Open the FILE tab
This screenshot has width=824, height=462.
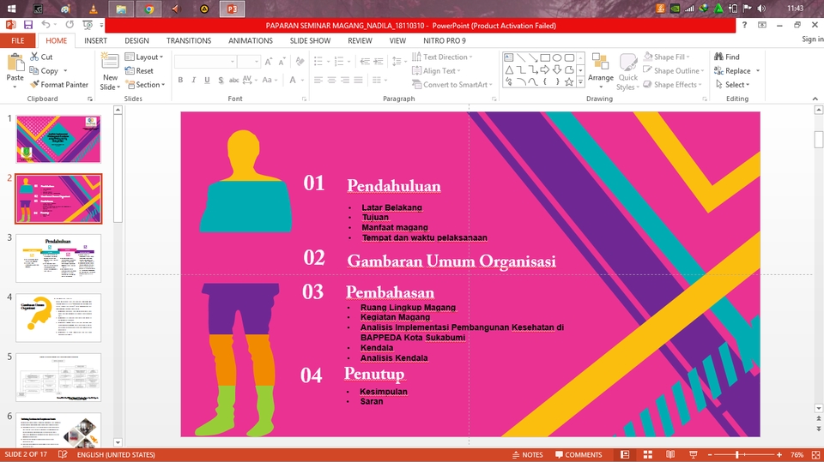pos(18,40)
